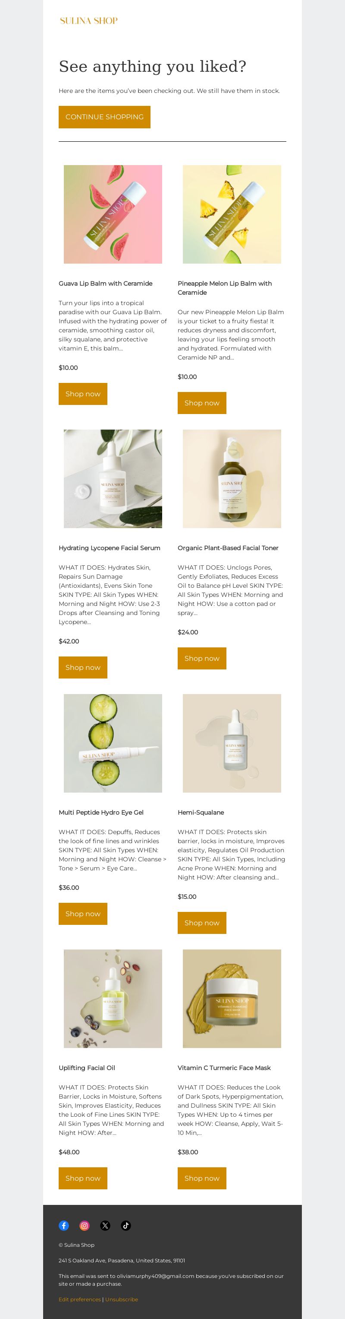
Task: Shop now for Vitamin C Turmeric Face Mask
Action: pyautogui.click(x=202, y=1178)
